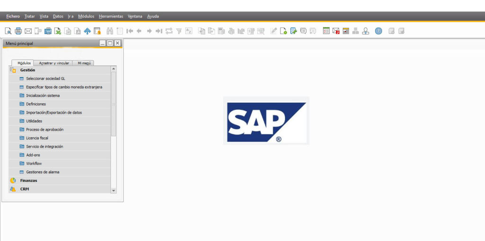Click the Lock Screen toolbar icon
This screenshot has height=241, width=485.
[x=97, y=31]
